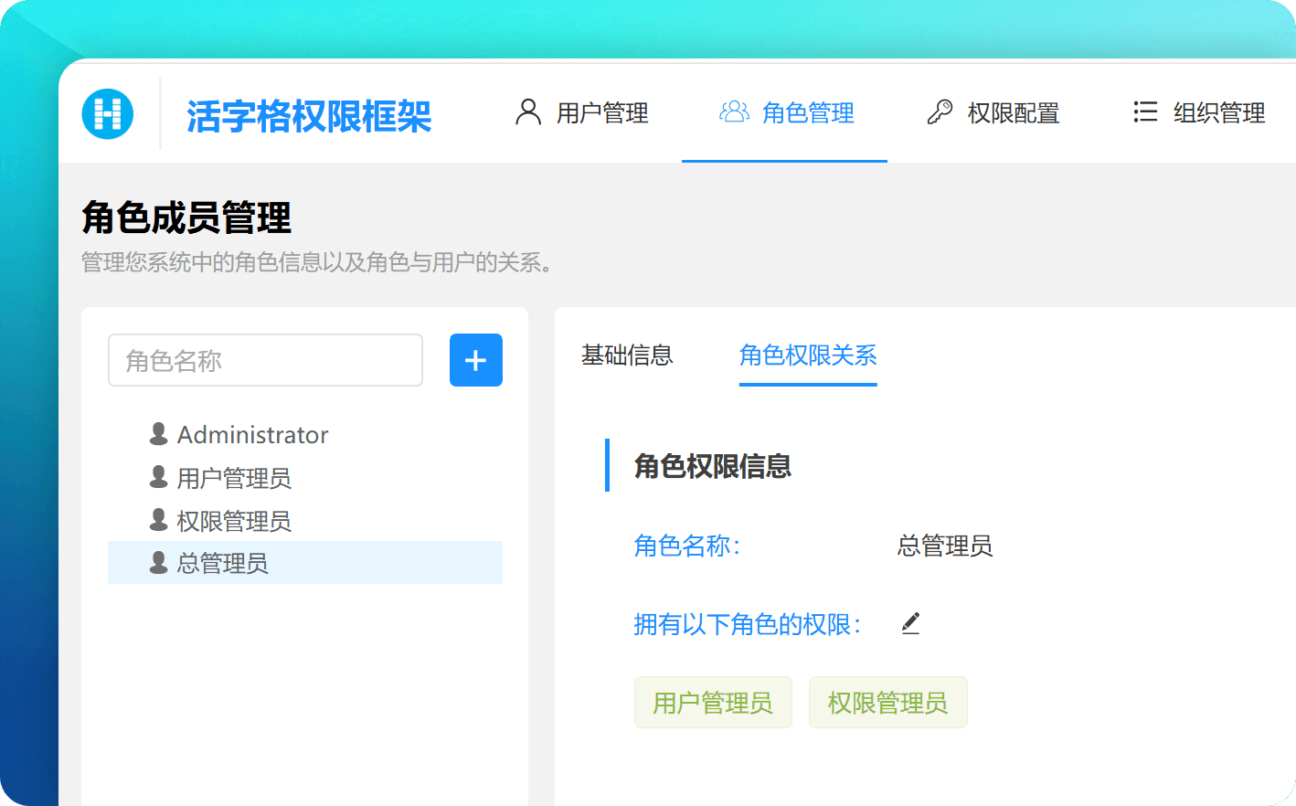Click the group icon beside 角色管理
Viewport: 1296px width, 806px height.
tap(734, 111)
